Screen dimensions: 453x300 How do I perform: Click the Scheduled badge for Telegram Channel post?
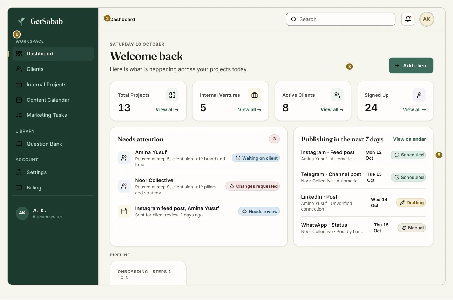tap(408, 177)
